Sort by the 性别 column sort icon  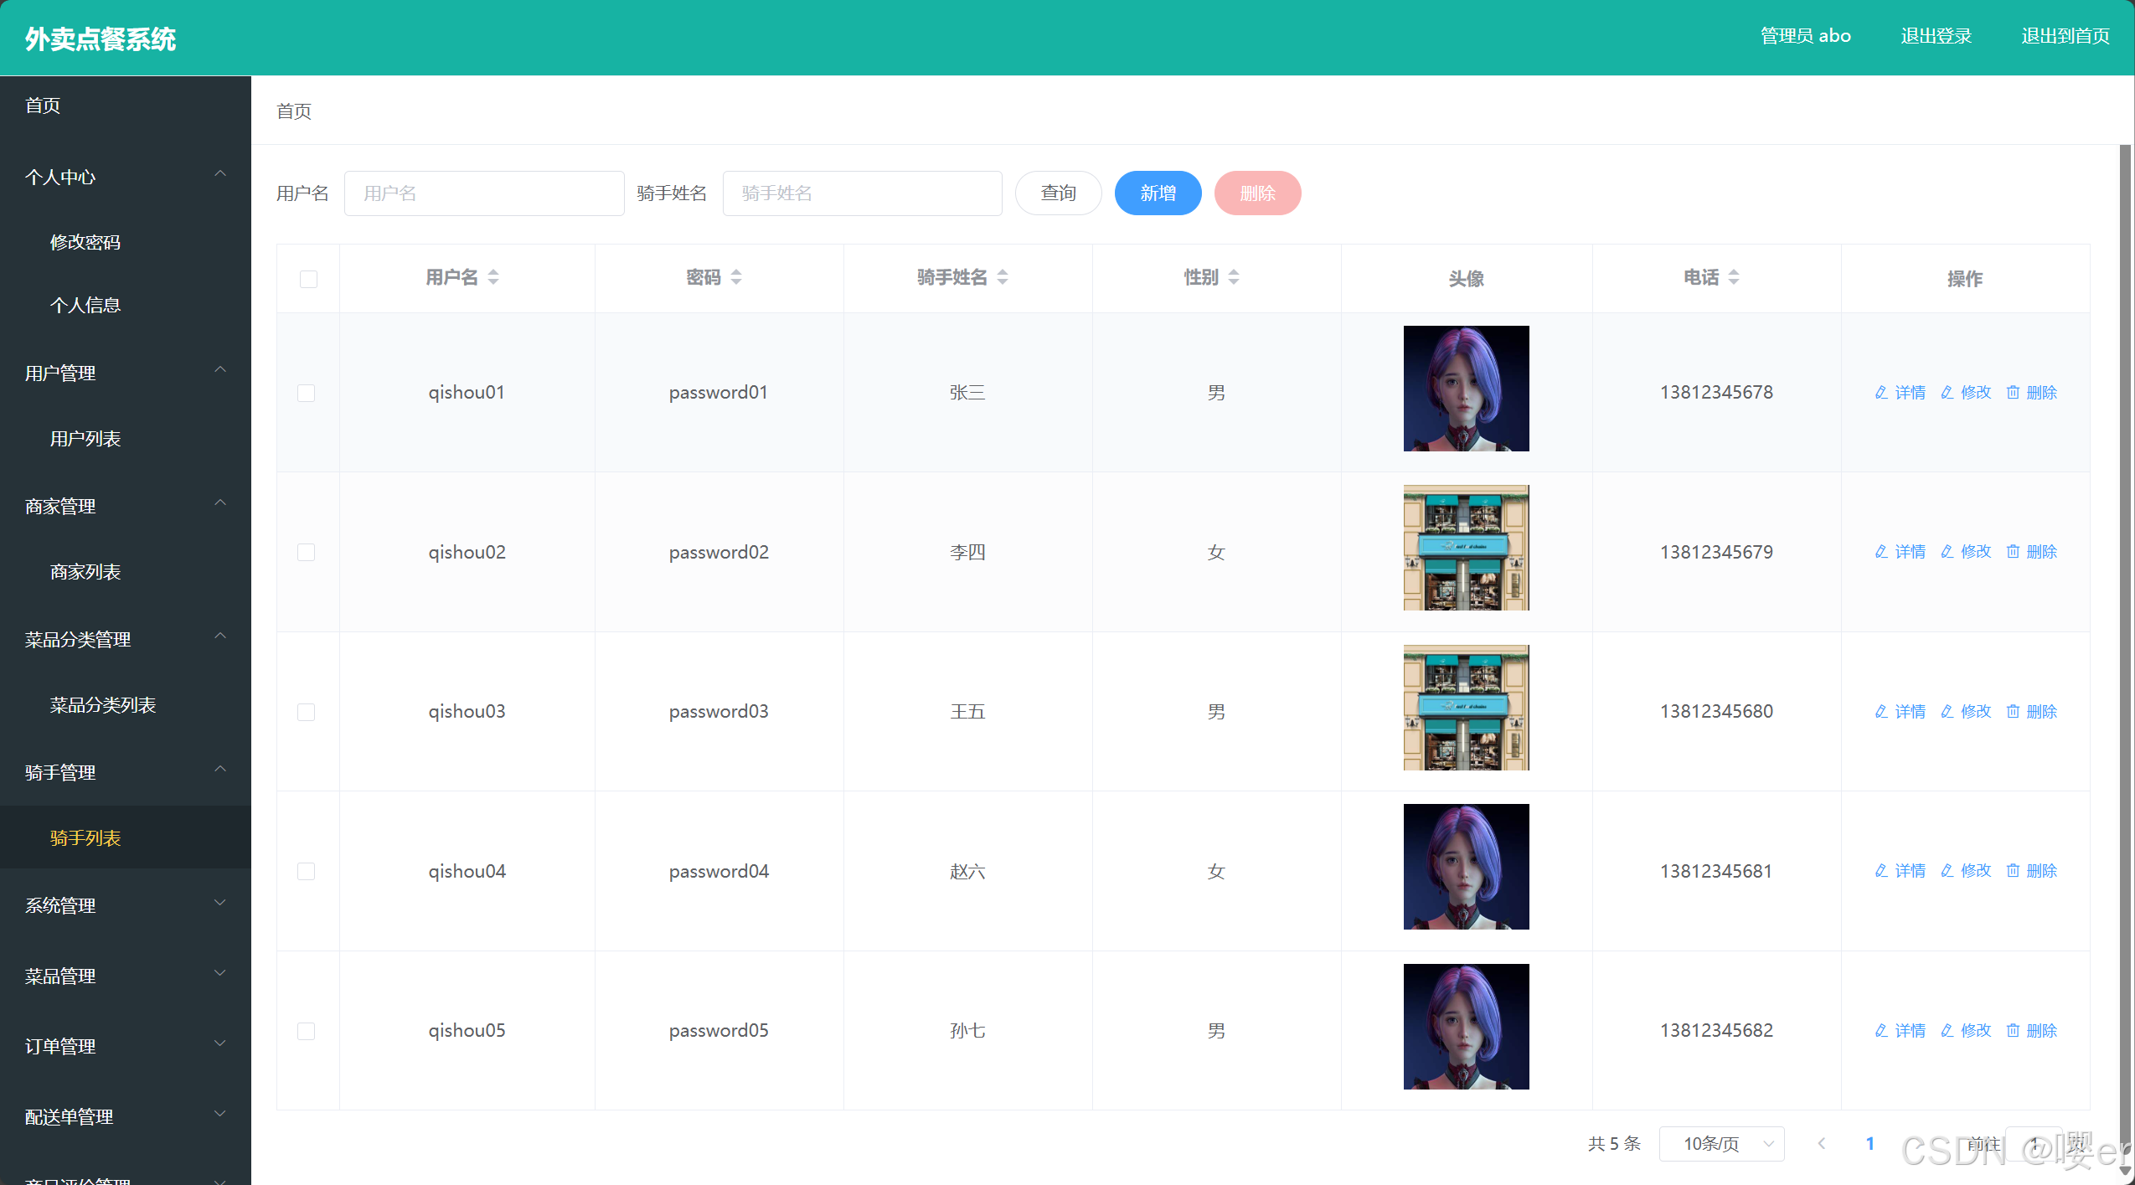(x=1234, y=277)
